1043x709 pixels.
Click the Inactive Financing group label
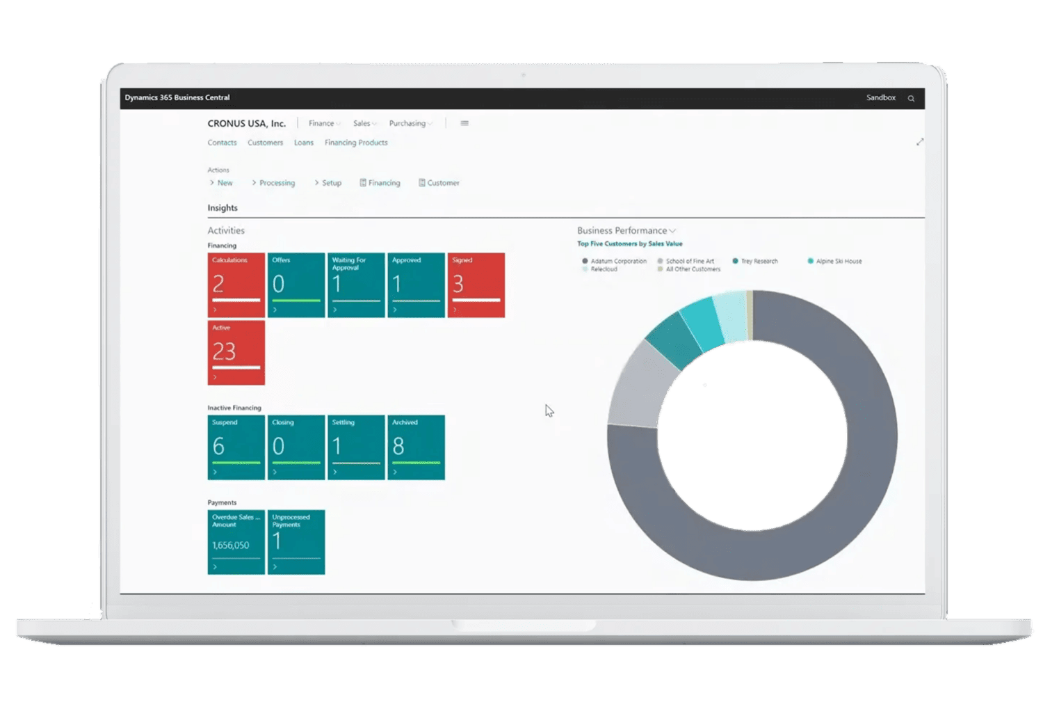[x=234, y=408]
